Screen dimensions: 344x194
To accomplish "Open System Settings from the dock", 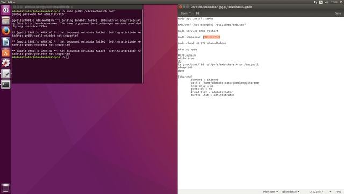I will (6, 63).
